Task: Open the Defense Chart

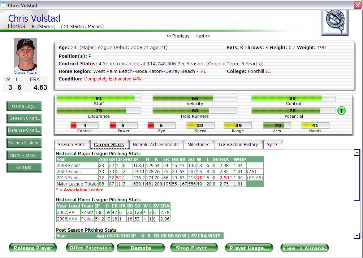Action: [24, 130]
